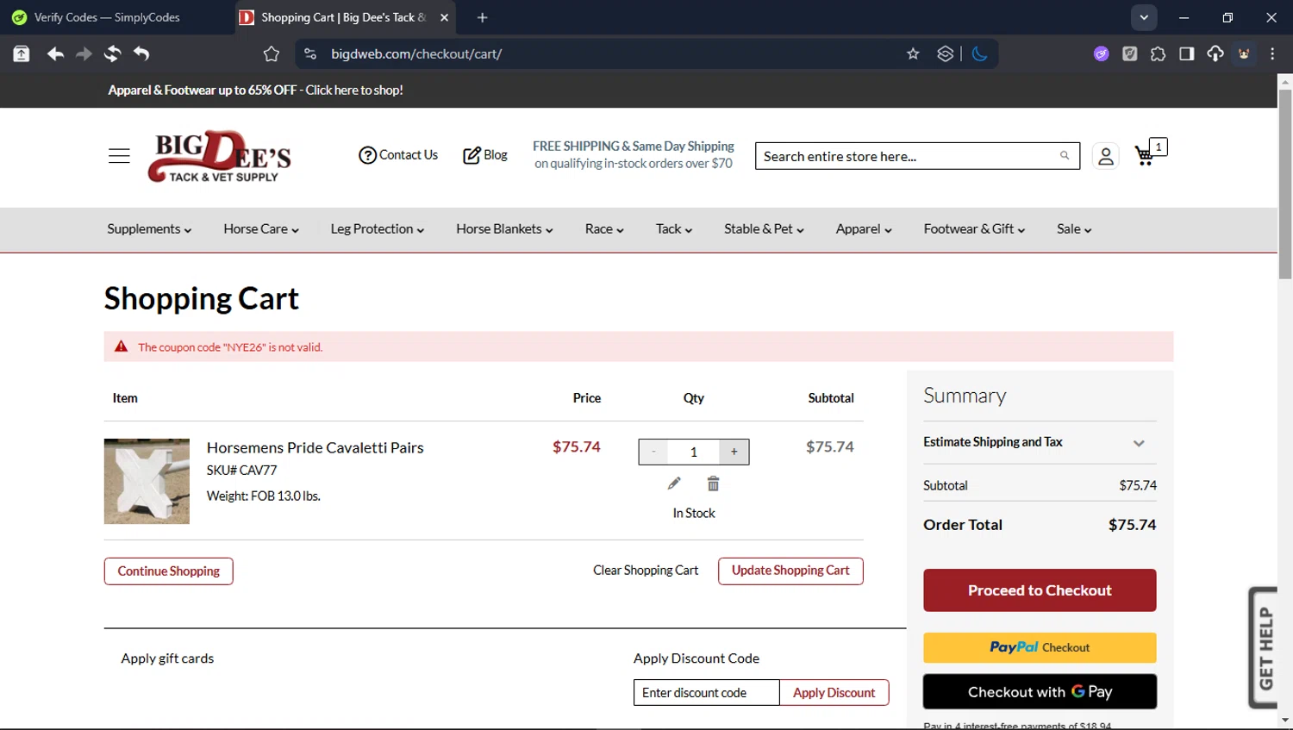Click the cloud upload icon in toolbar
The height and width of the screenshot is (730, 1293).
click(x=1215, y=54)
